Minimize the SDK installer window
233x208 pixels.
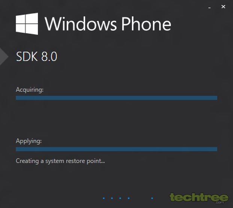click(x=210, y=8)
